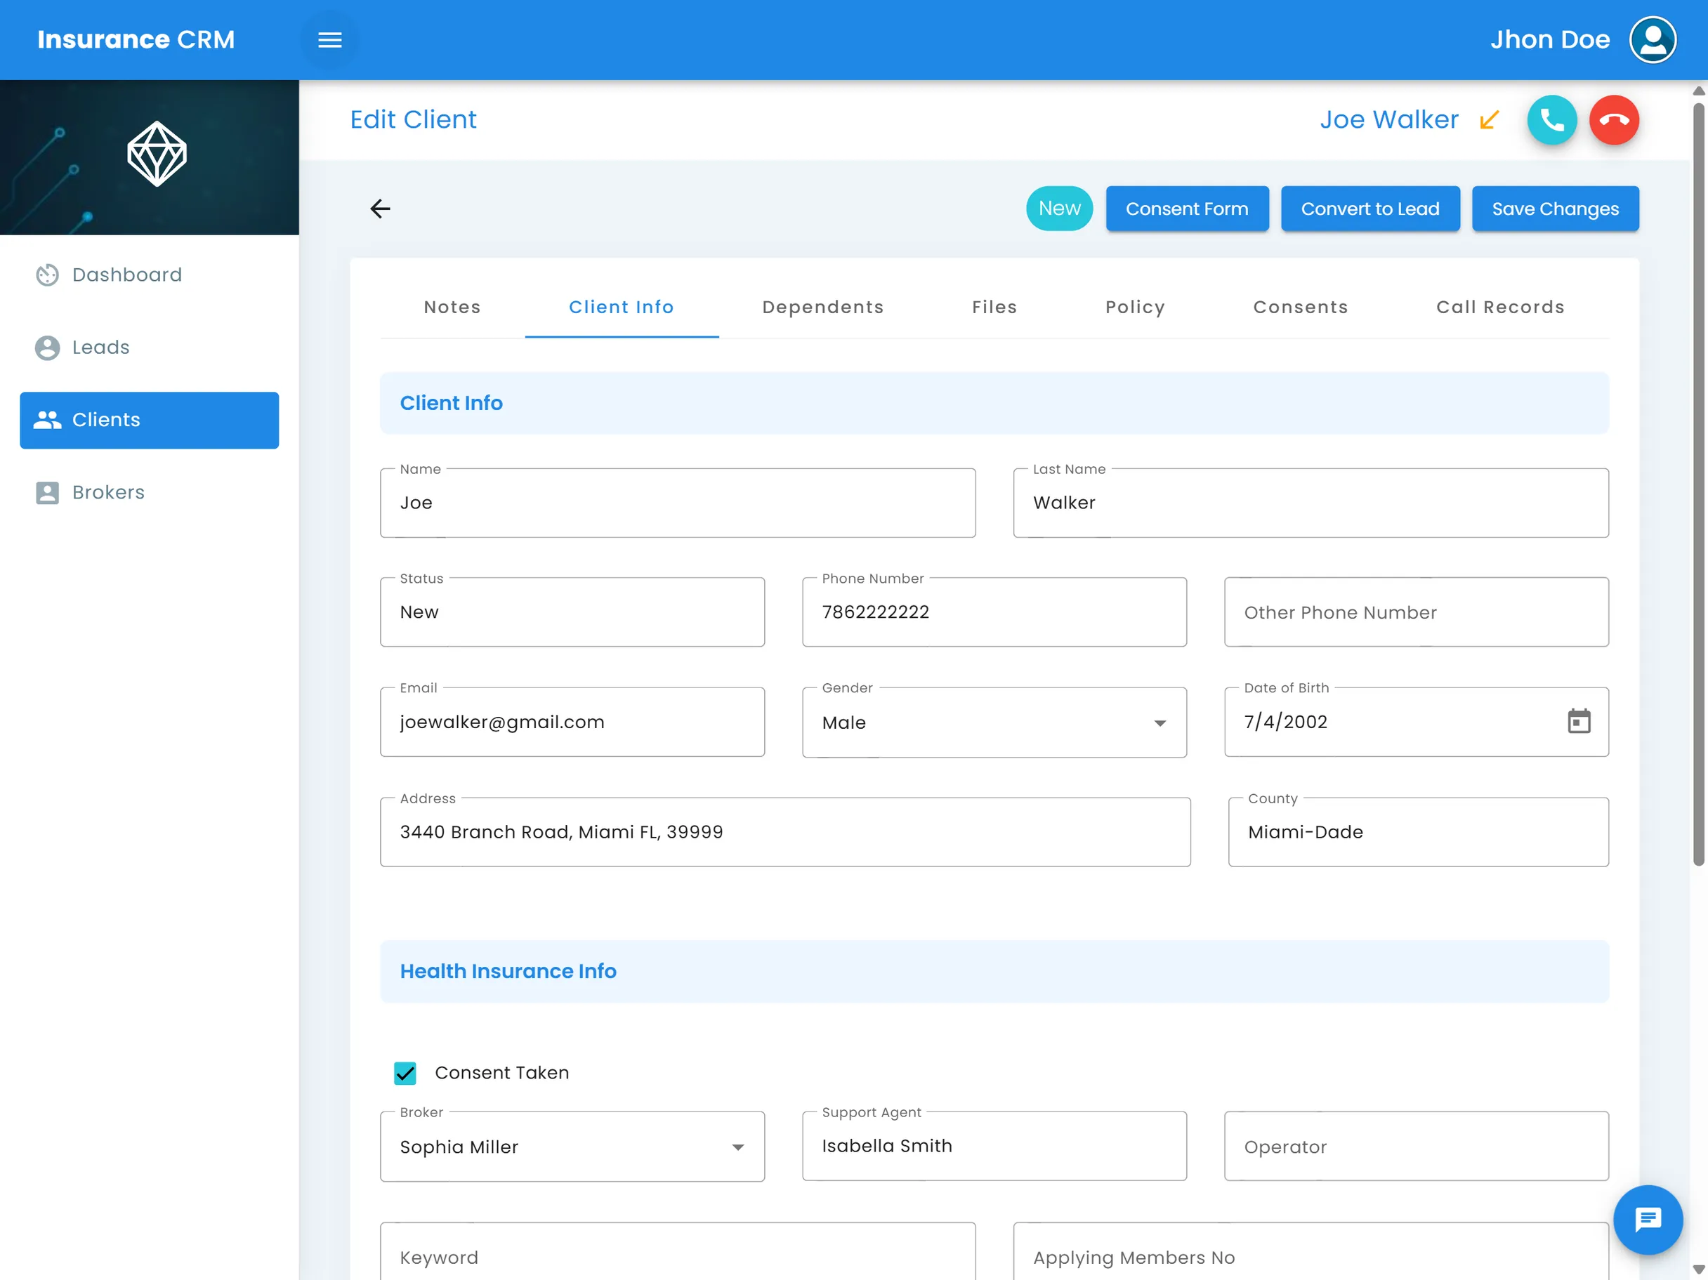The height and width of the screenshot is (1280, 1708).
Task: Open the chat bubble in bottom right
Action: [x=1648, y=1220]
